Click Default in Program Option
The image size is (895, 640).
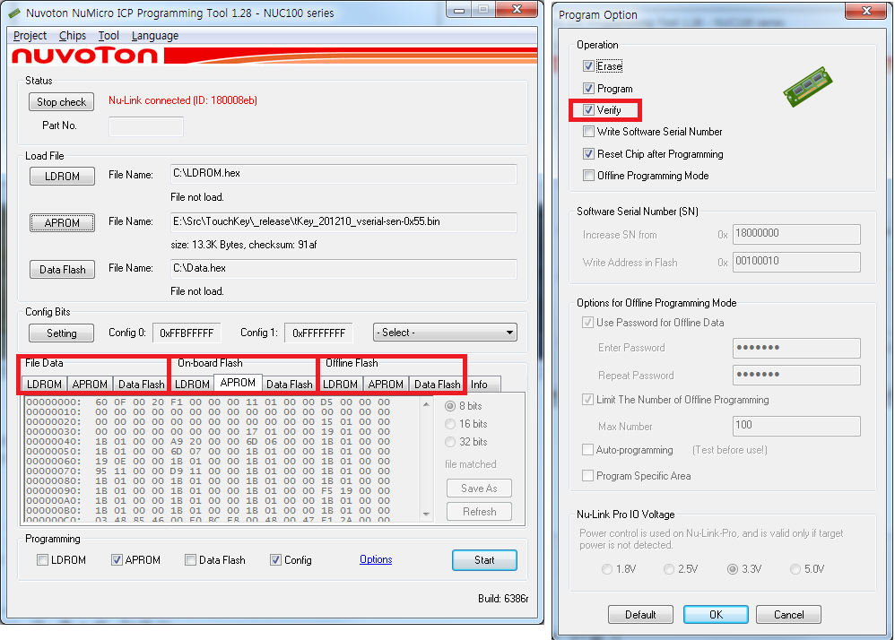tap(640, 614)
